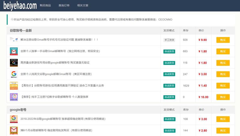This screenshot has width=240, height=136.
Task: Open product 全新个人纯英文谷歌google邮箱Gmail账号
Action: point(56,74)
